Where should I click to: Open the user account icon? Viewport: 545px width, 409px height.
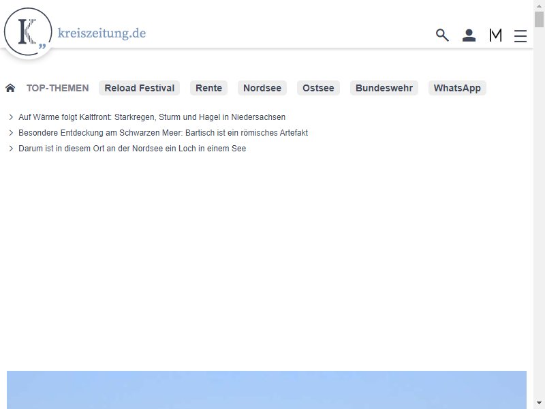(x=469, y=35)
